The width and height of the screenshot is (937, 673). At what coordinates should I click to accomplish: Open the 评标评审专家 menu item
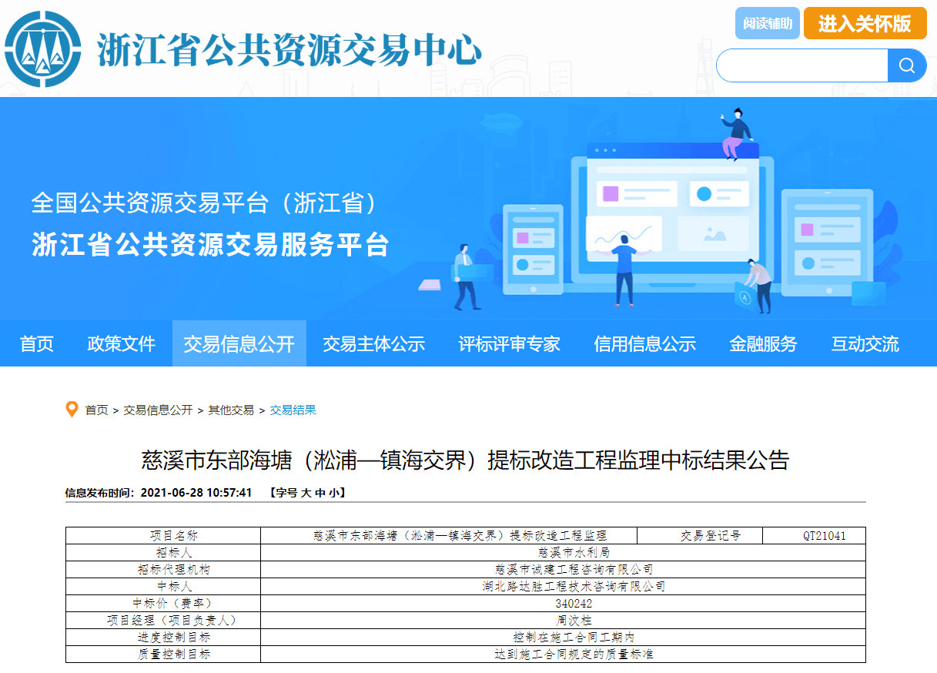(509, 344)
